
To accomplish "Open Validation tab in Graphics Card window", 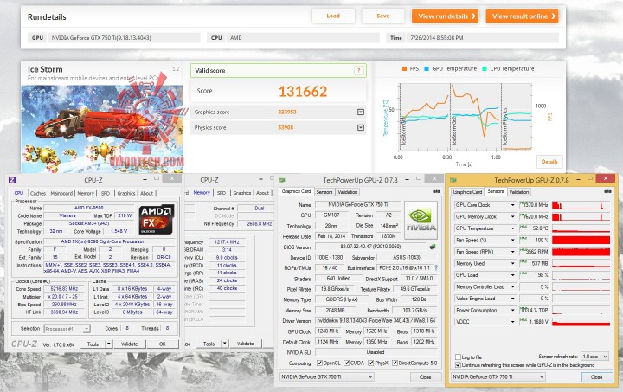I will click(348, 192).
